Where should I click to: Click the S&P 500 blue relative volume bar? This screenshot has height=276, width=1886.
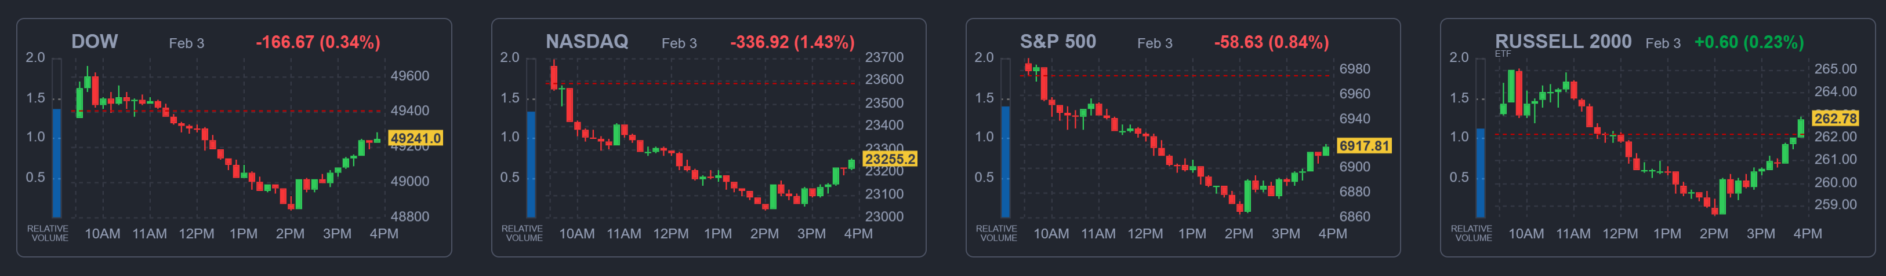[x=1005, y=161]
